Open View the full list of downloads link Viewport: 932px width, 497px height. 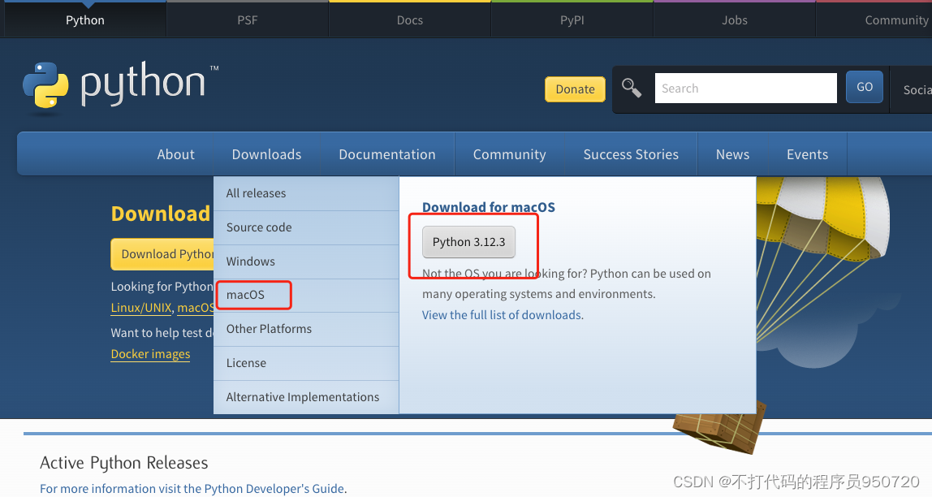(x=502, y=314)
